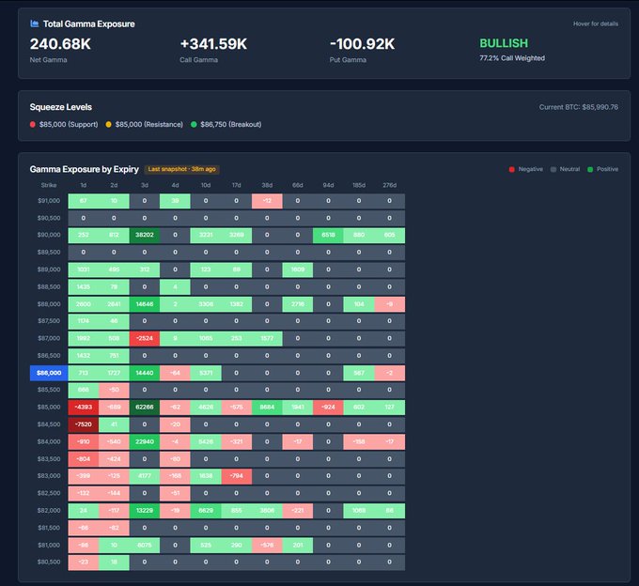
Task: Click the BULLISH sentiment label
Action: click(x=504, y=43)
